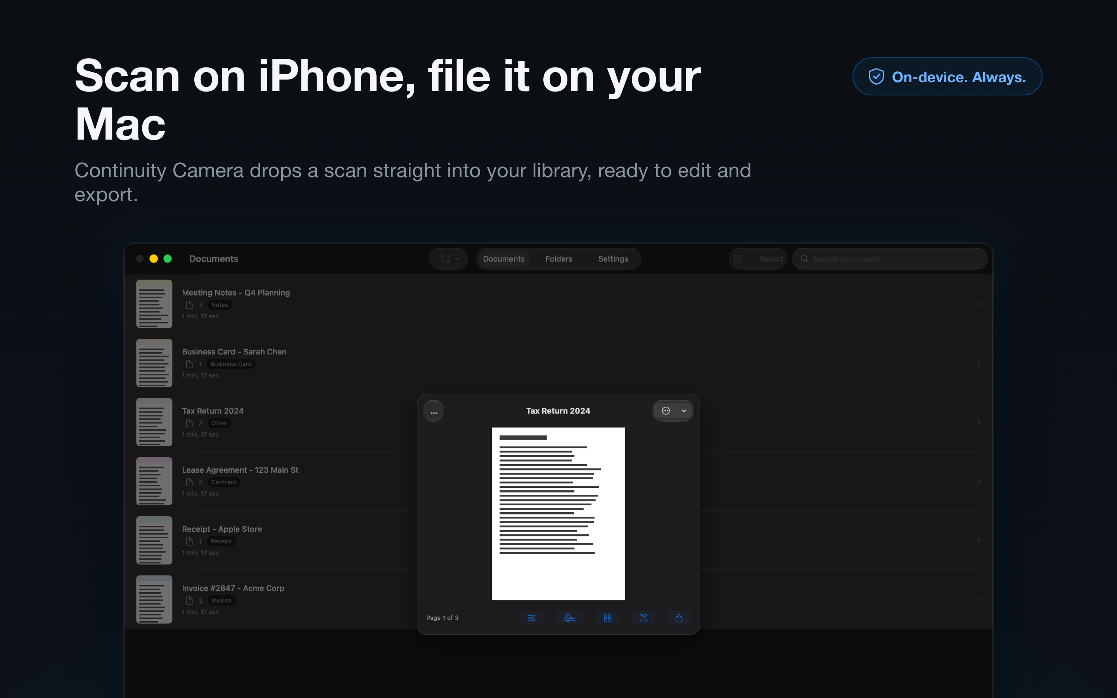Image resolution: width=1117 pixels, height=698 pixels.
Task: Open the sort order dropdown
Action: coord(449,259)
